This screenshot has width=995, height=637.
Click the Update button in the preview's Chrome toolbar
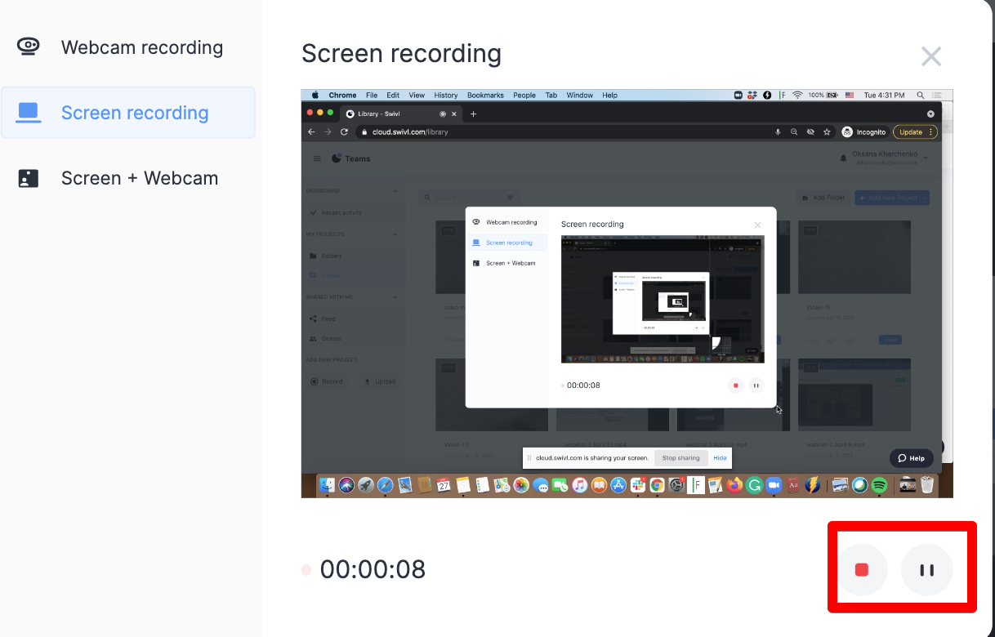click(915, 131)
